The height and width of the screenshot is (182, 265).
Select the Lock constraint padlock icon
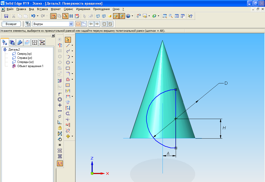tap(60, 128)
